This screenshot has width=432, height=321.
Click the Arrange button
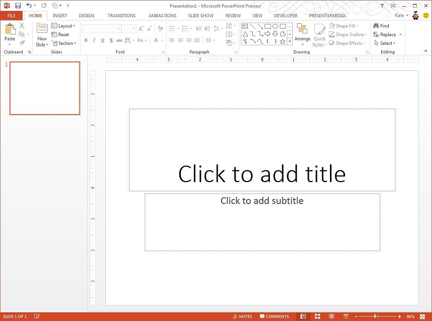(302, 35)
